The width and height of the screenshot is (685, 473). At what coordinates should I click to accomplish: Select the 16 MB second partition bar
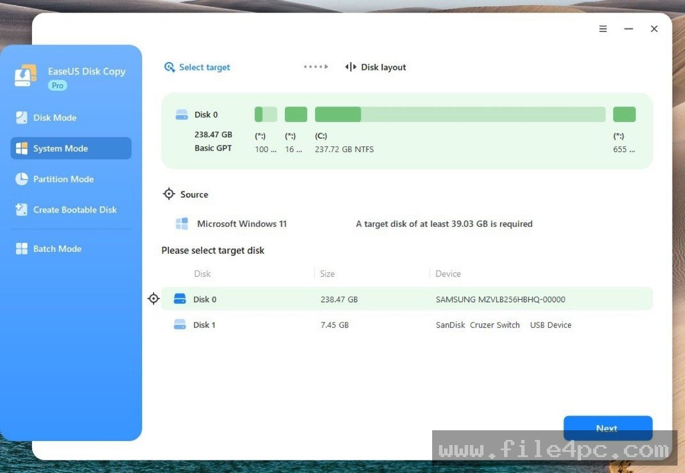tap(296, 114)
